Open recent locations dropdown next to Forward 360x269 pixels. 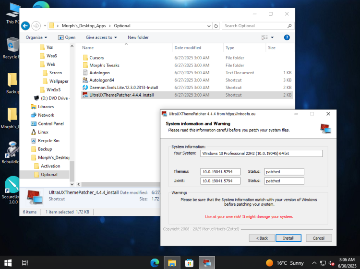pos(45,26)
